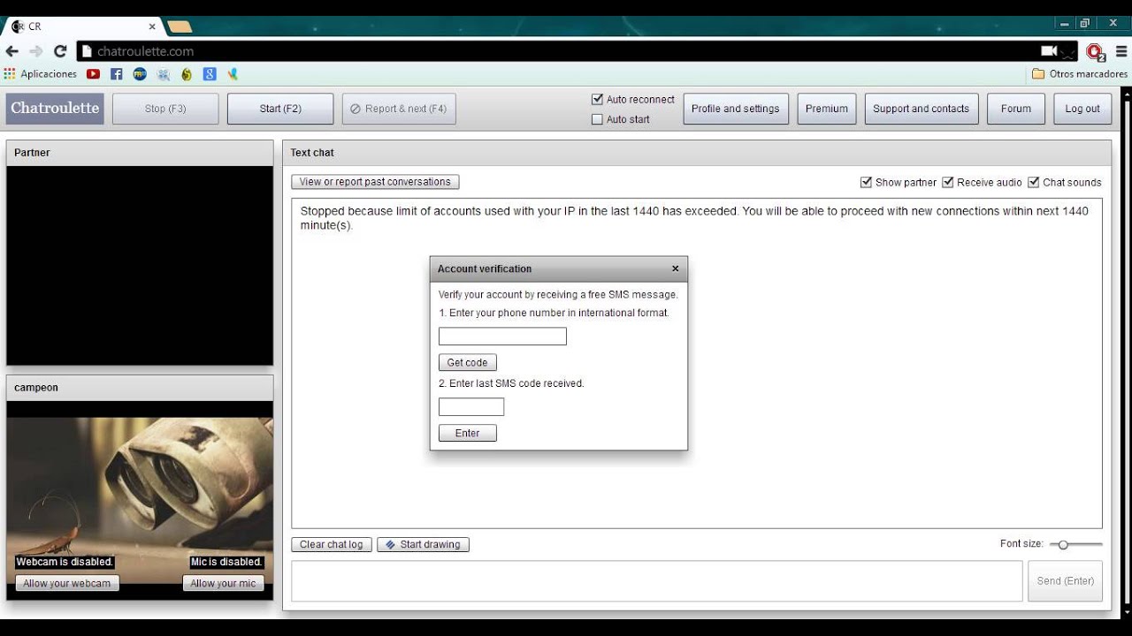Click the Account verification dialog title
Viewport: 1132px width, 636px height.
tap(485, 269)
